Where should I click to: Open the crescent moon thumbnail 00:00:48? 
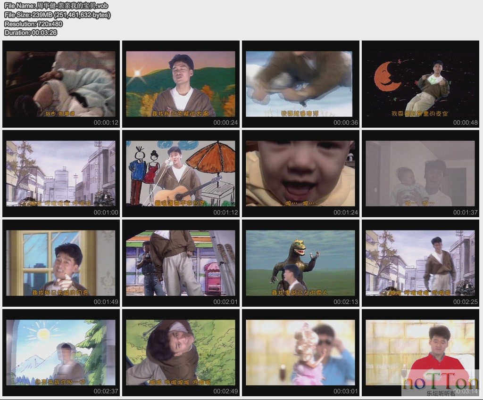pyautogui.click(x=420, y=84)
